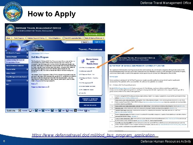Expand the Commercial Air sidebar section
The width and height of the screenshot is (193, 145).
[x=27, y=69]
